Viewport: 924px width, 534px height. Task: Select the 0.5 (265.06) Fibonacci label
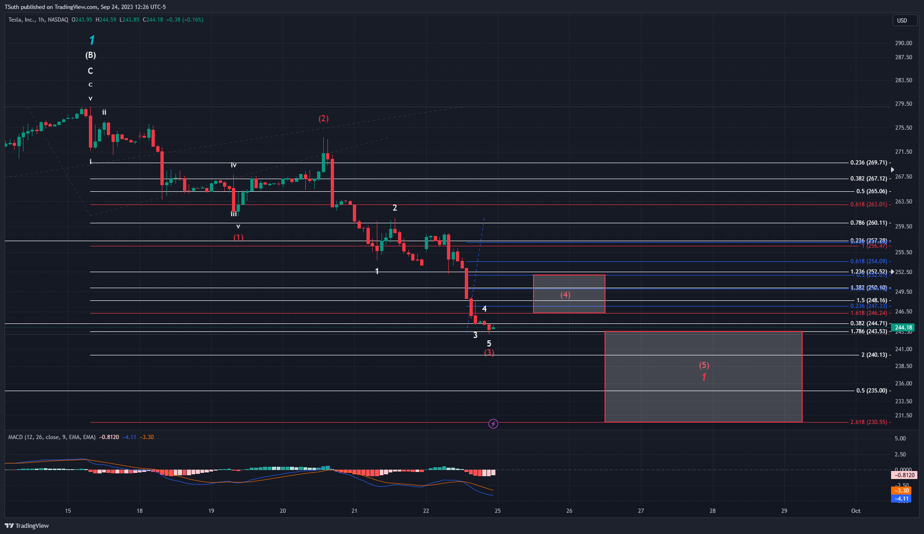pyautogui.click(x=871, y=191)
